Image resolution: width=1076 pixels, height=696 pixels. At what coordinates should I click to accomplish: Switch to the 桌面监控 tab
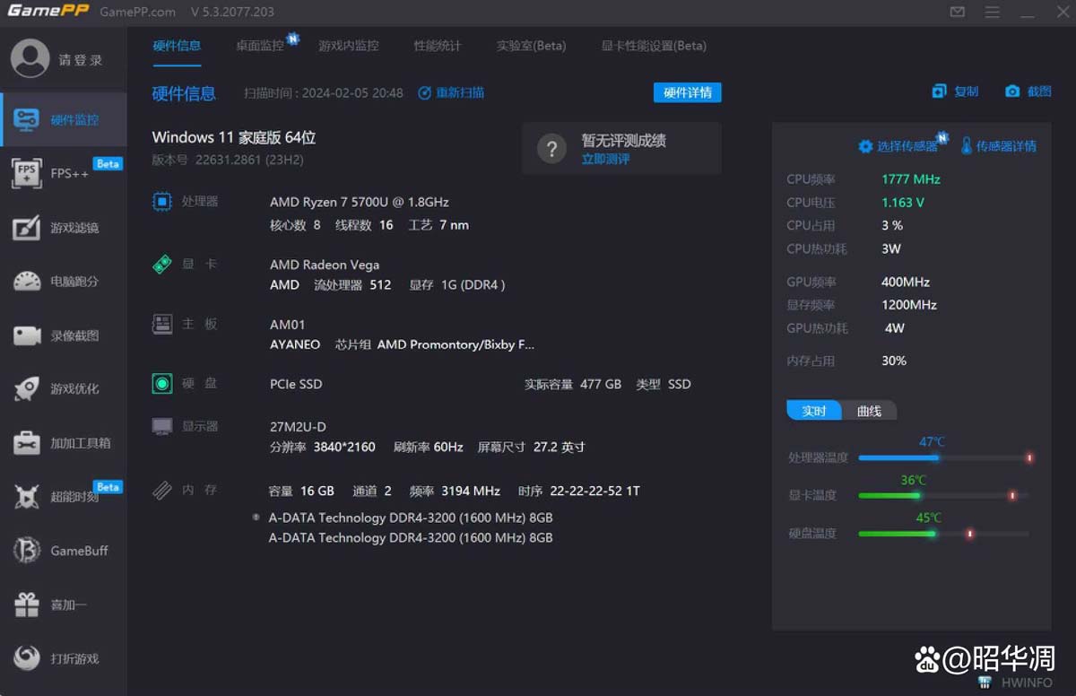[x=260, y=45]
